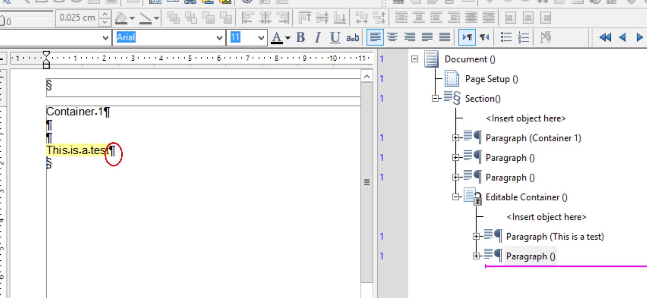The image size is (647, 298).
Task: Open the font color dropdown arrow
Action: tap(288, 38)
